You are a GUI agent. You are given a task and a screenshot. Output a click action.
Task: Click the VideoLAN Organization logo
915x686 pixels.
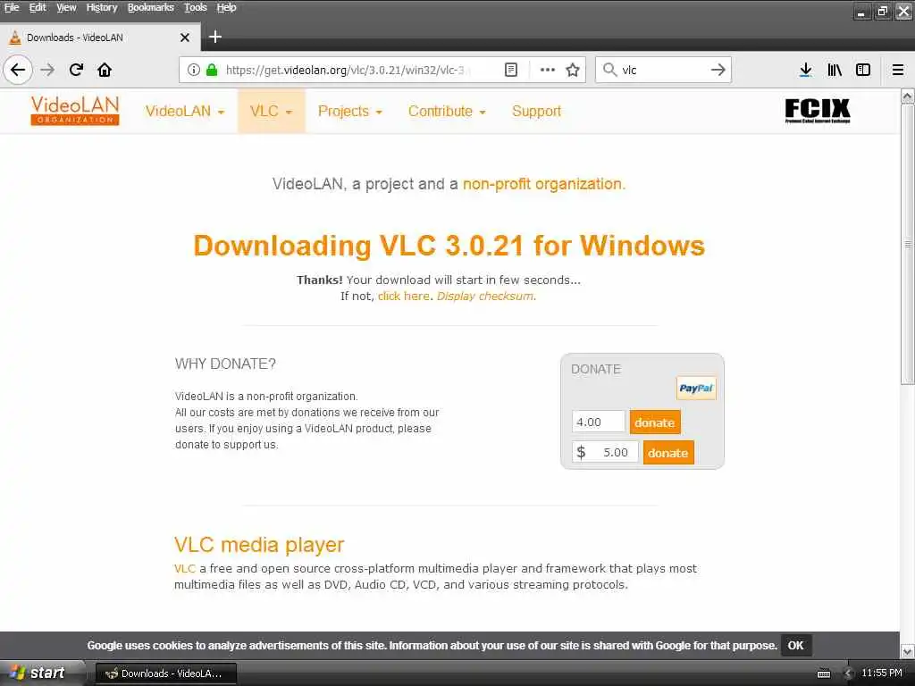75,110
